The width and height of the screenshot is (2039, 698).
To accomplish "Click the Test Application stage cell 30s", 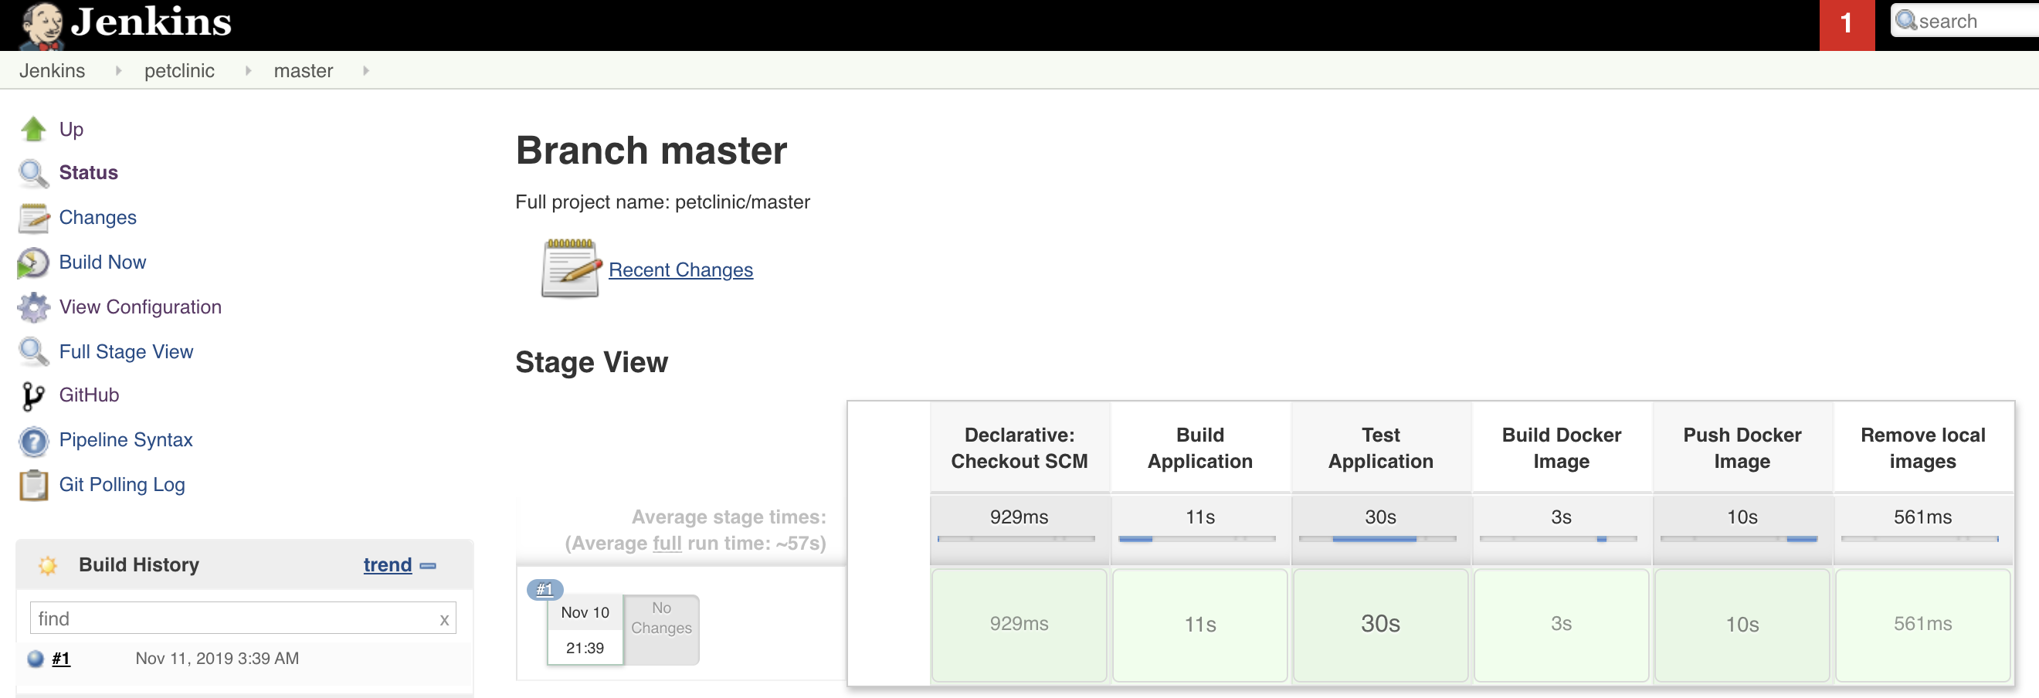I will pos(1380,625).
